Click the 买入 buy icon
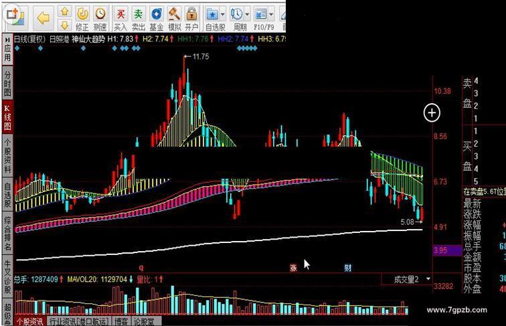 coord(120,14)
